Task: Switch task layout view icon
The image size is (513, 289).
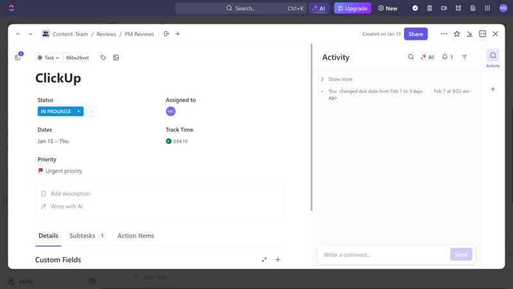Action: [x=483, y=34]
